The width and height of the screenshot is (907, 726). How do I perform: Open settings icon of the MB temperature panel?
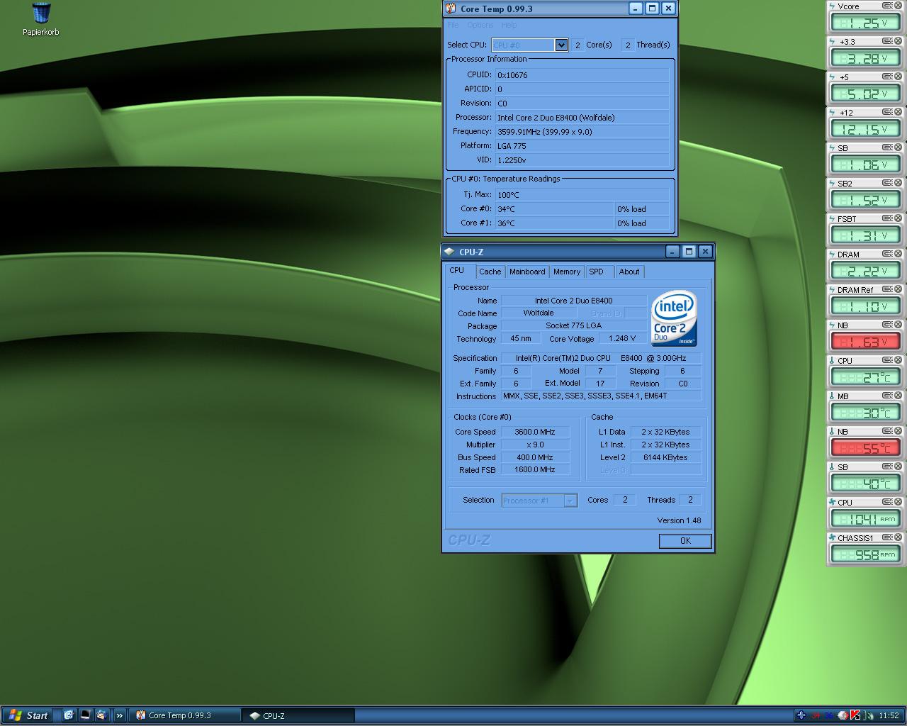tap(887, 396)
